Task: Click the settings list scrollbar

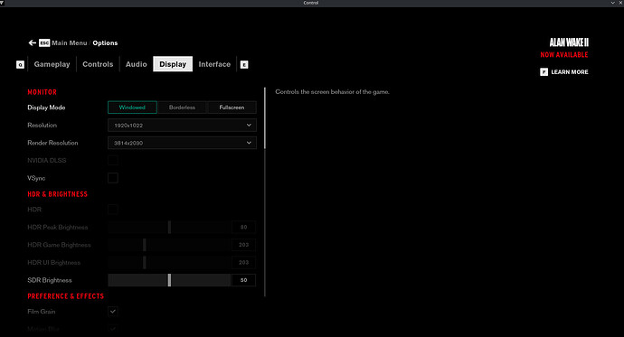Action: tap(265, 118)
